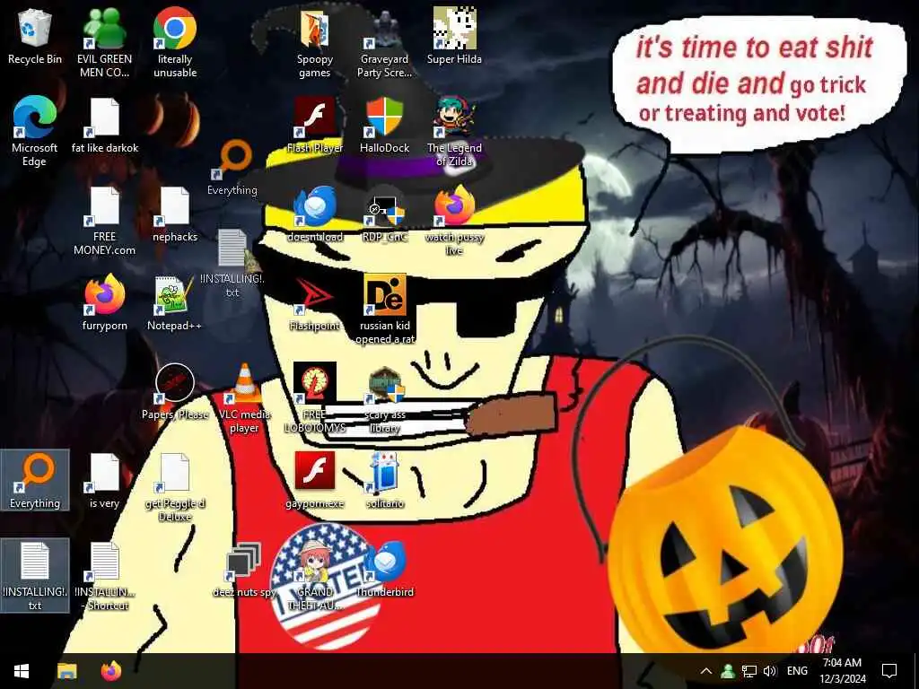Open the Flashpoint shortcut
919x689 pixels.
click(315, 303)
